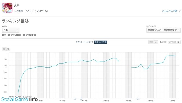182x103 pixels.
Task: Click the arrow on the country selector
Action: [x=17, y=30]
